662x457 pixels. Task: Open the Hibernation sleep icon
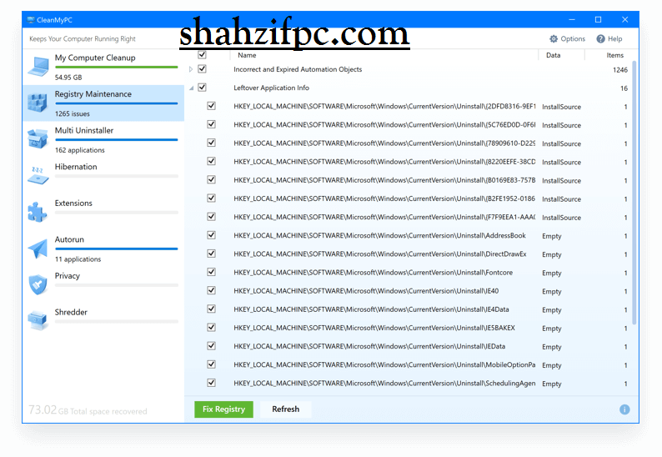(x=38, y=174)
